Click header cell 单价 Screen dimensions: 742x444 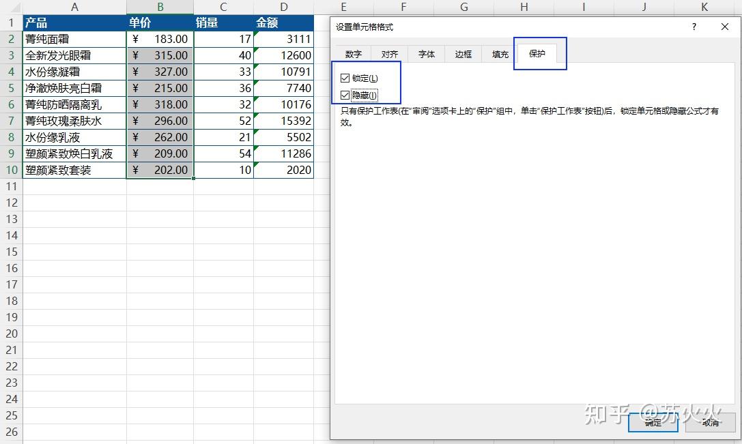pyautogui.click(x=160, y=23)
